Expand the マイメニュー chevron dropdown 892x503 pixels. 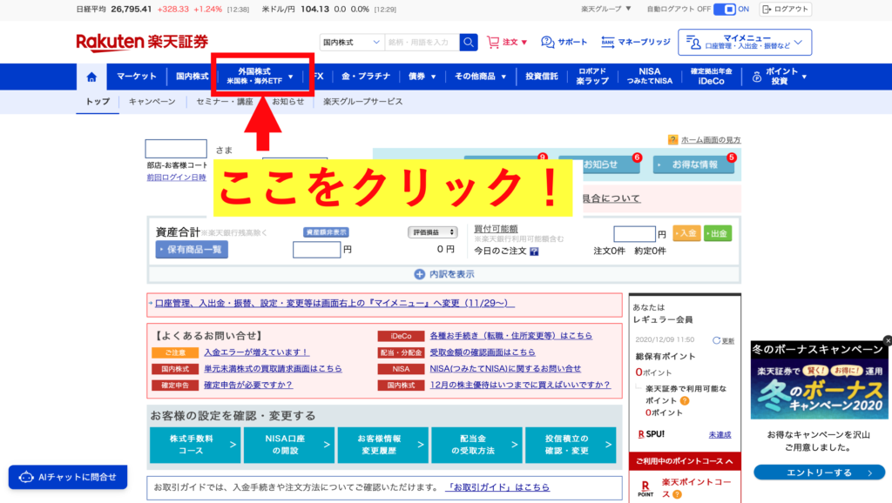[x=799, y=43]
